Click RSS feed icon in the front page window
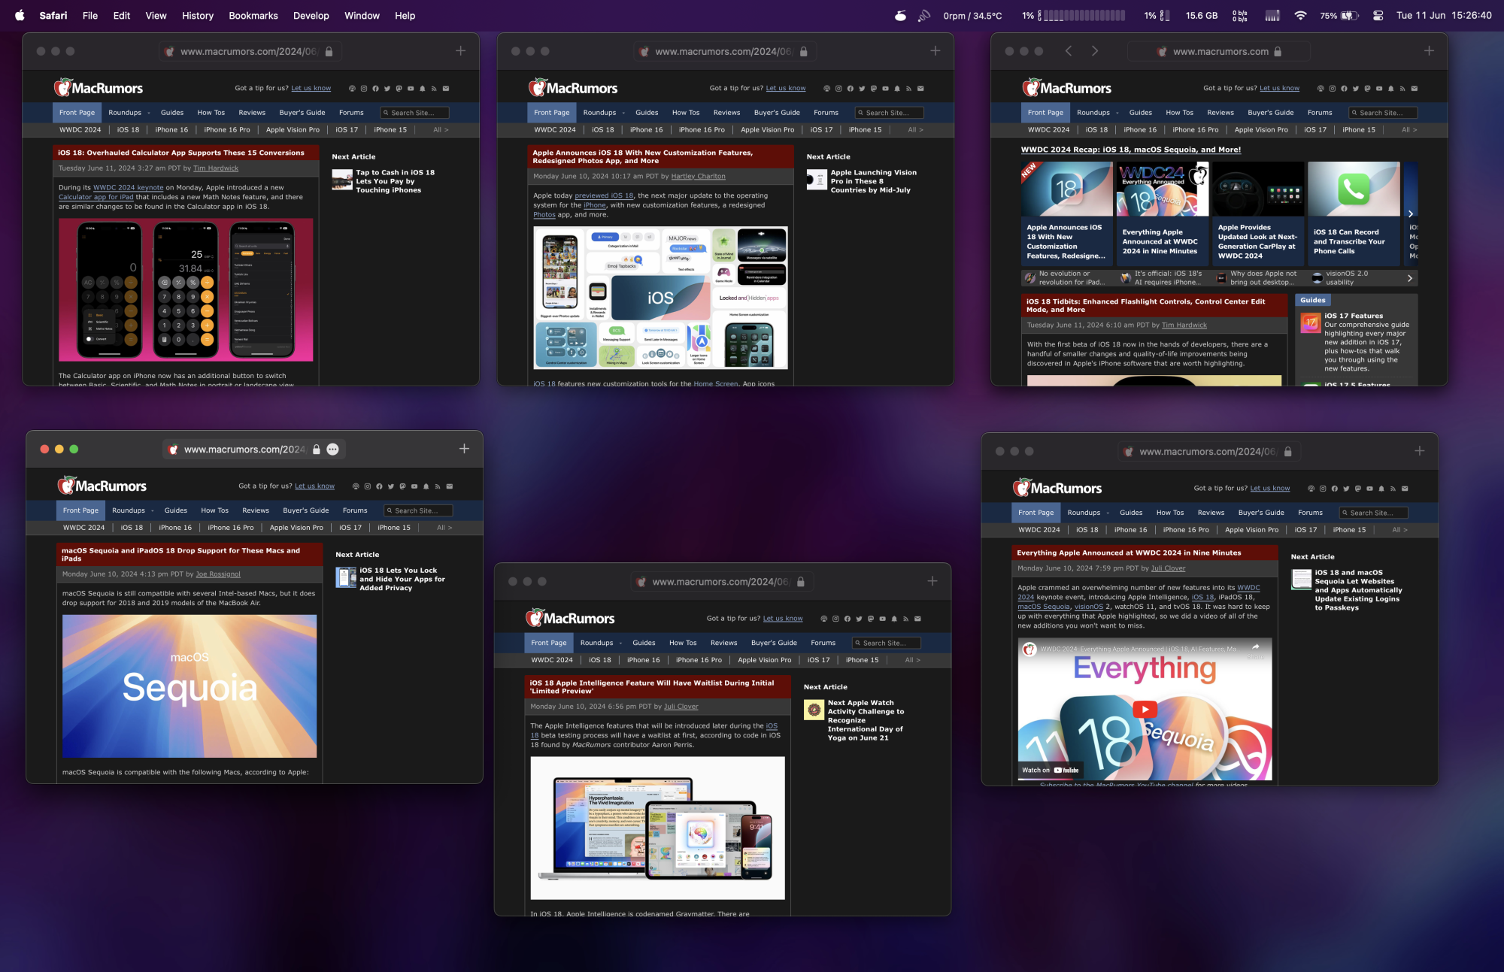The image size is (1504, 972). tap(1402, 89)
